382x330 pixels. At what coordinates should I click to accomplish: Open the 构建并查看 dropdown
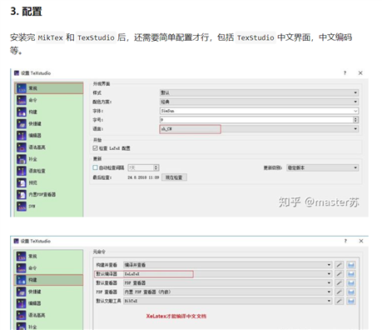(x=227, y=265)
